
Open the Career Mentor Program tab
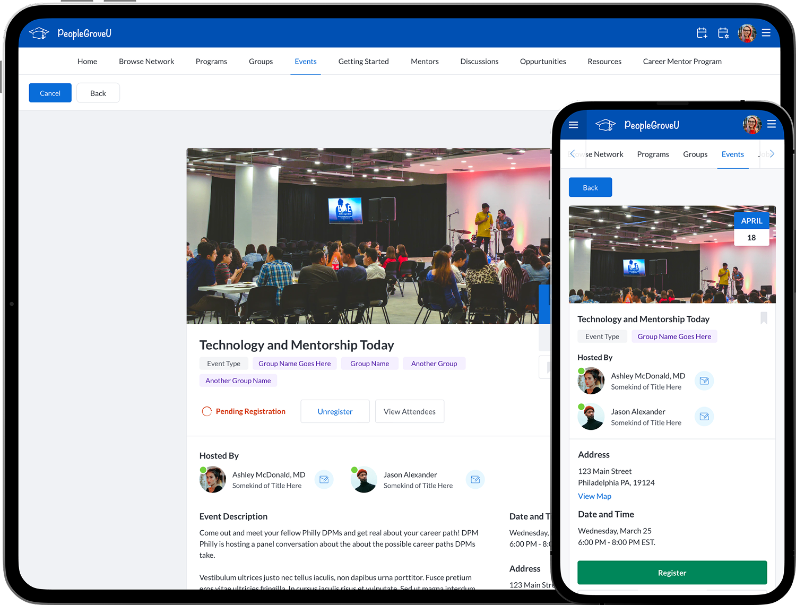(682, 62)
